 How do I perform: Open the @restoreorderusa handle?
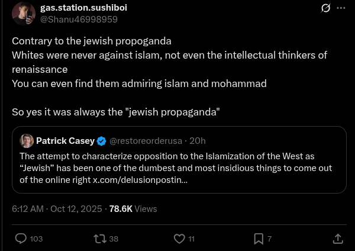146,141
